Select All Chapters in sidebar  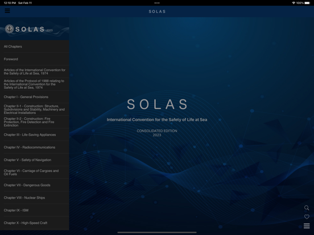35,47
